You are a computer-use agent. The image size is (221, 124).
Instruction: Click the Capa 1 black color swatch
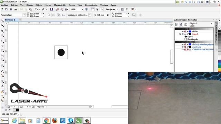click(x=190, y=34)
